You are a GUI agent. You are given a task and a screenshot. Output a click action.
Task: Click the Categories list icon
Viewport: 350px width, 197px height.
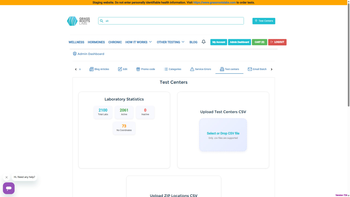point(166,69)
